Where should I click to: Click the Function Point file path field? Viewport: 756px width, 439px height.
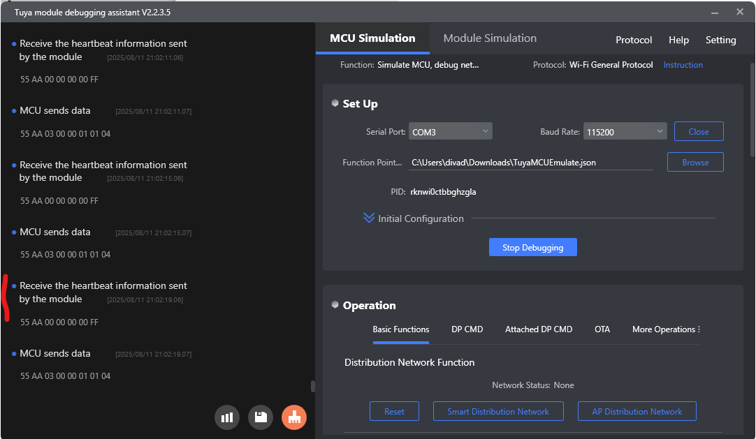tap(531, 163)
